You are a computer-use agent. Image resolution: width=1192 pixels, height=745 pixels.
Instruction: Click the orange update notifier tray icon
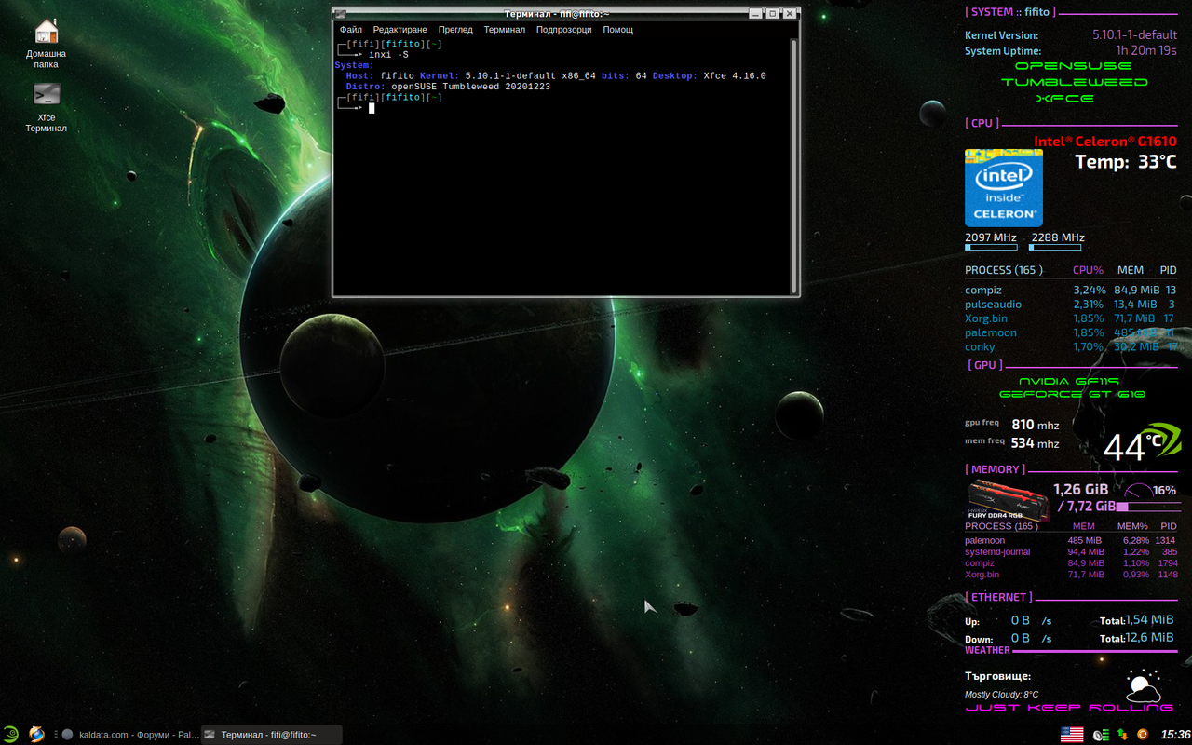[1143, 735]
